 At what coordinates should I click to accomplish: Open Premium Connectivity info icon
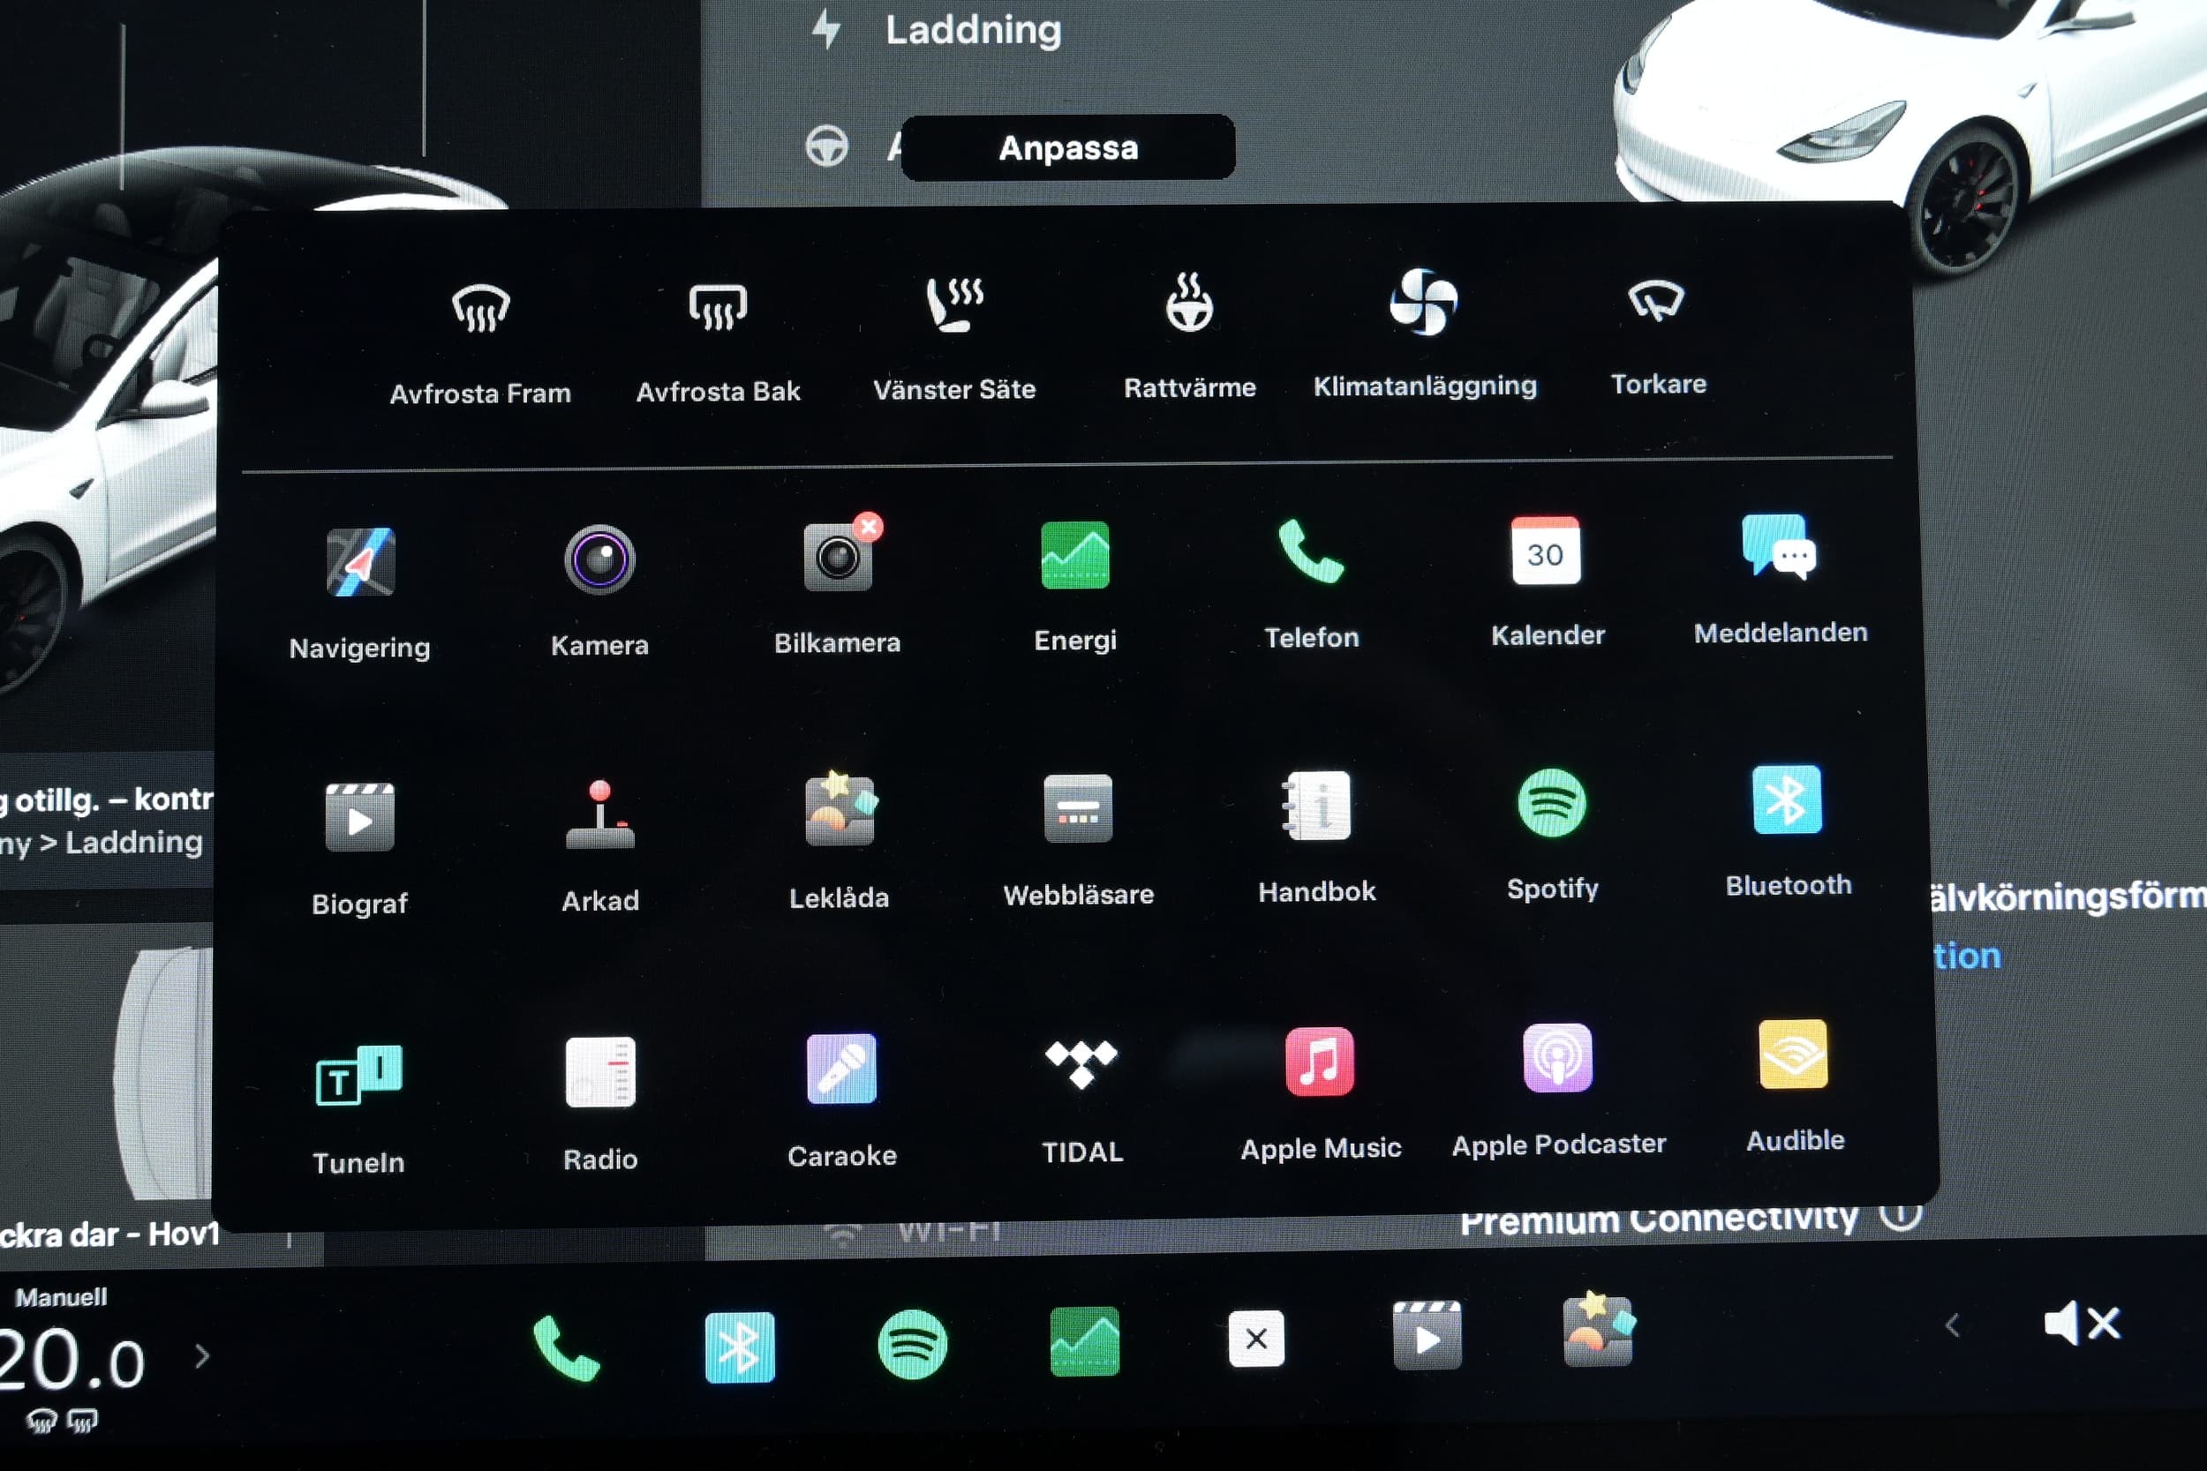tap(1901, 1213)
